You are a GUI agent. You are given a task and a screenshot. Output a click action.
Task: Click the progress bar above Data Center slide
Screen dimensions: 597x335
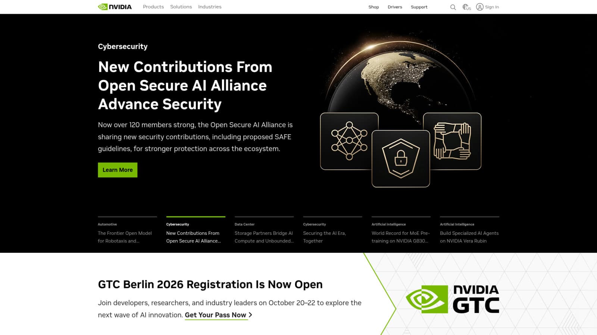(x=264, y=217)
